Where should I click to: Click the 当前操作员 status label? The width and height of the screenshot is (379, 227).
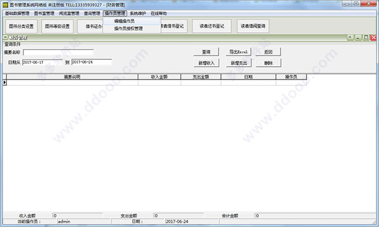30,221
